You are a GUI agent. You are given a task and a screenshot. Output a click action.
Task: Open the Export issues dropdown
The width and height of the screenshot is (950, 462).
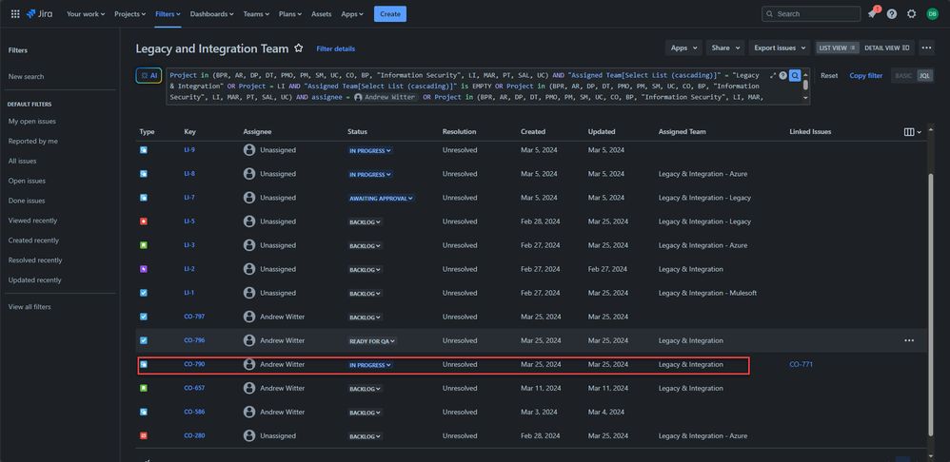pos(780,48)
